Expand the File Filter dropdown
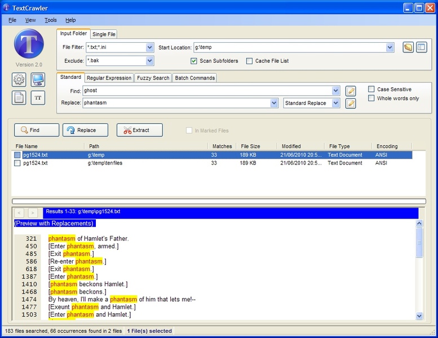This screenshot has height=338, width=438. [150, 47]
